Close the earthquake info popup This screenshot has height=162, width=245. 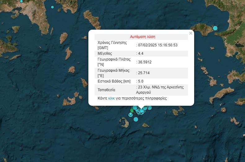pyautogui.click(x=191, y=33)
